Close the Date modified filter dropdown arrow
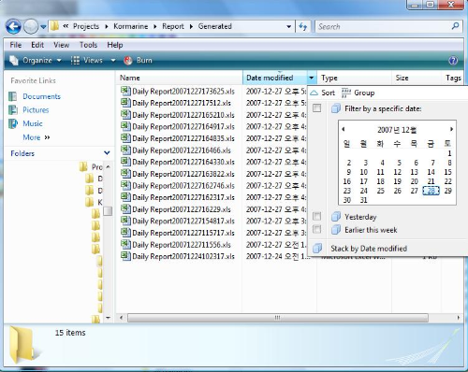 pos(312,78)
